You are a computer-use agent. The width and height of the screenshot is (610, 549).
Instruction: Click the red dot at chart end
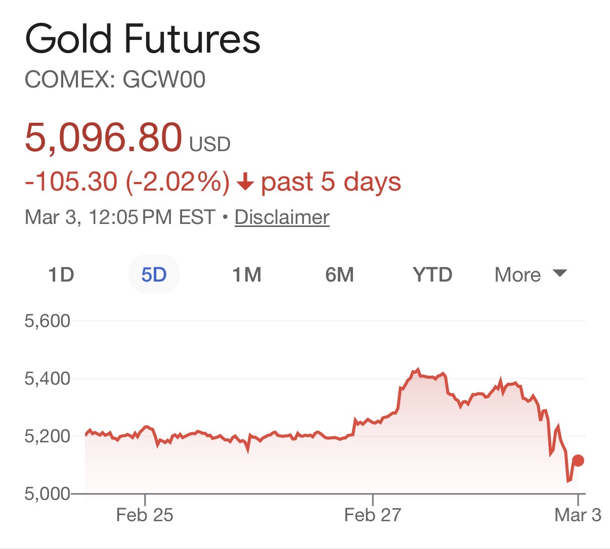(578, 461)
